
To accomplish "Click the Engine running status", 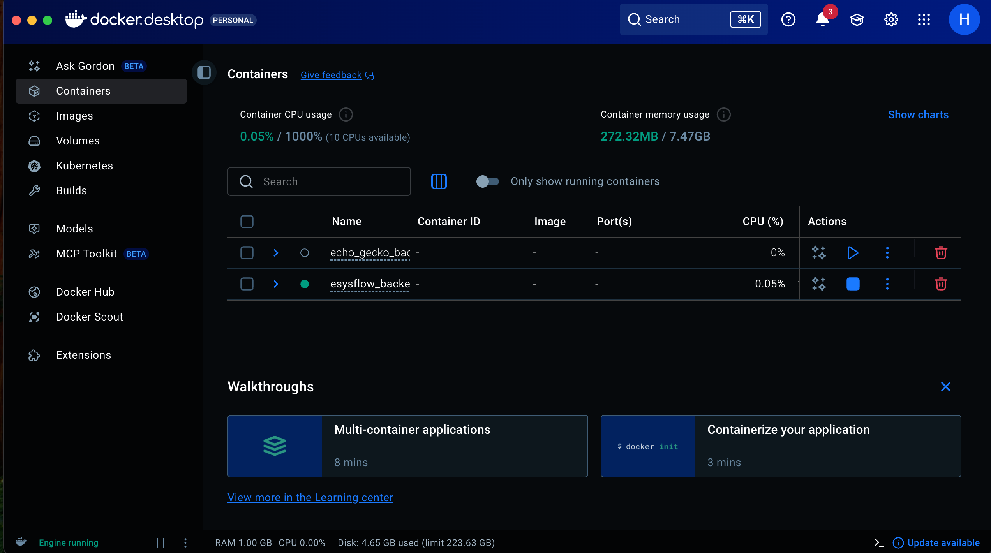I will click(69, 542).
